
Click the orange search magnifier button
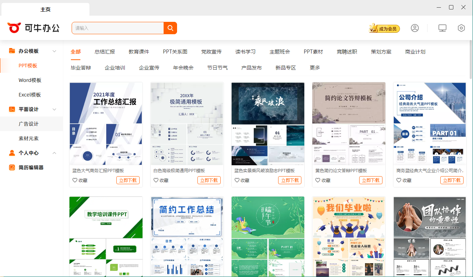pyautogui.click(x=170, y=28)
